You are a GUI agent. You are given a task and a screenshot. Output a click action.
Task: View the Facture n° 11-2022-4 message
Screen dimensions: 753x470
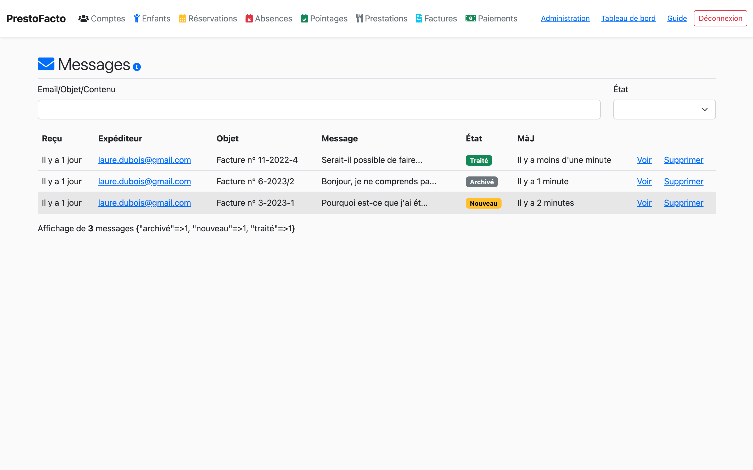point(644,160)
